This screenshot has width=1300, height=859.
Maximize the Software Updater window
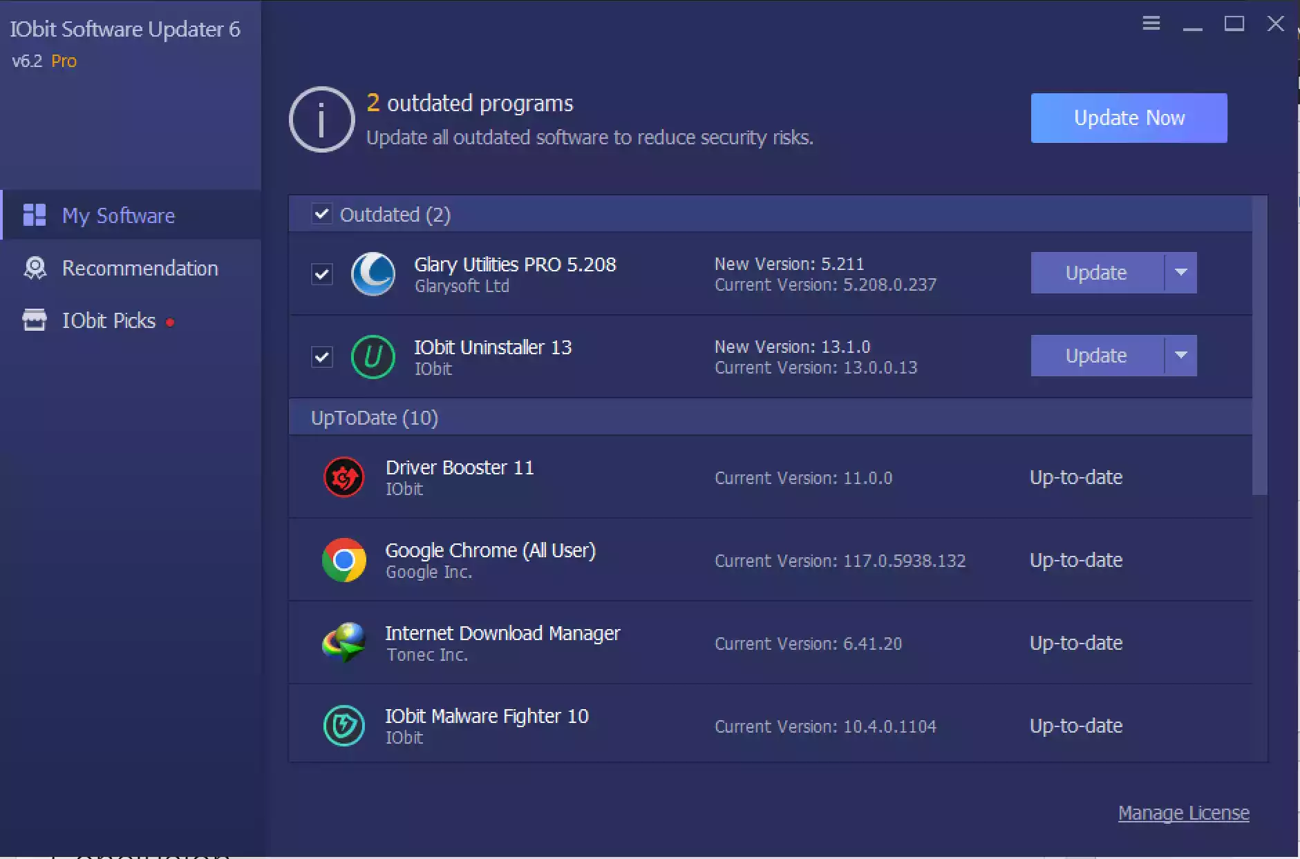point(1234,23)
